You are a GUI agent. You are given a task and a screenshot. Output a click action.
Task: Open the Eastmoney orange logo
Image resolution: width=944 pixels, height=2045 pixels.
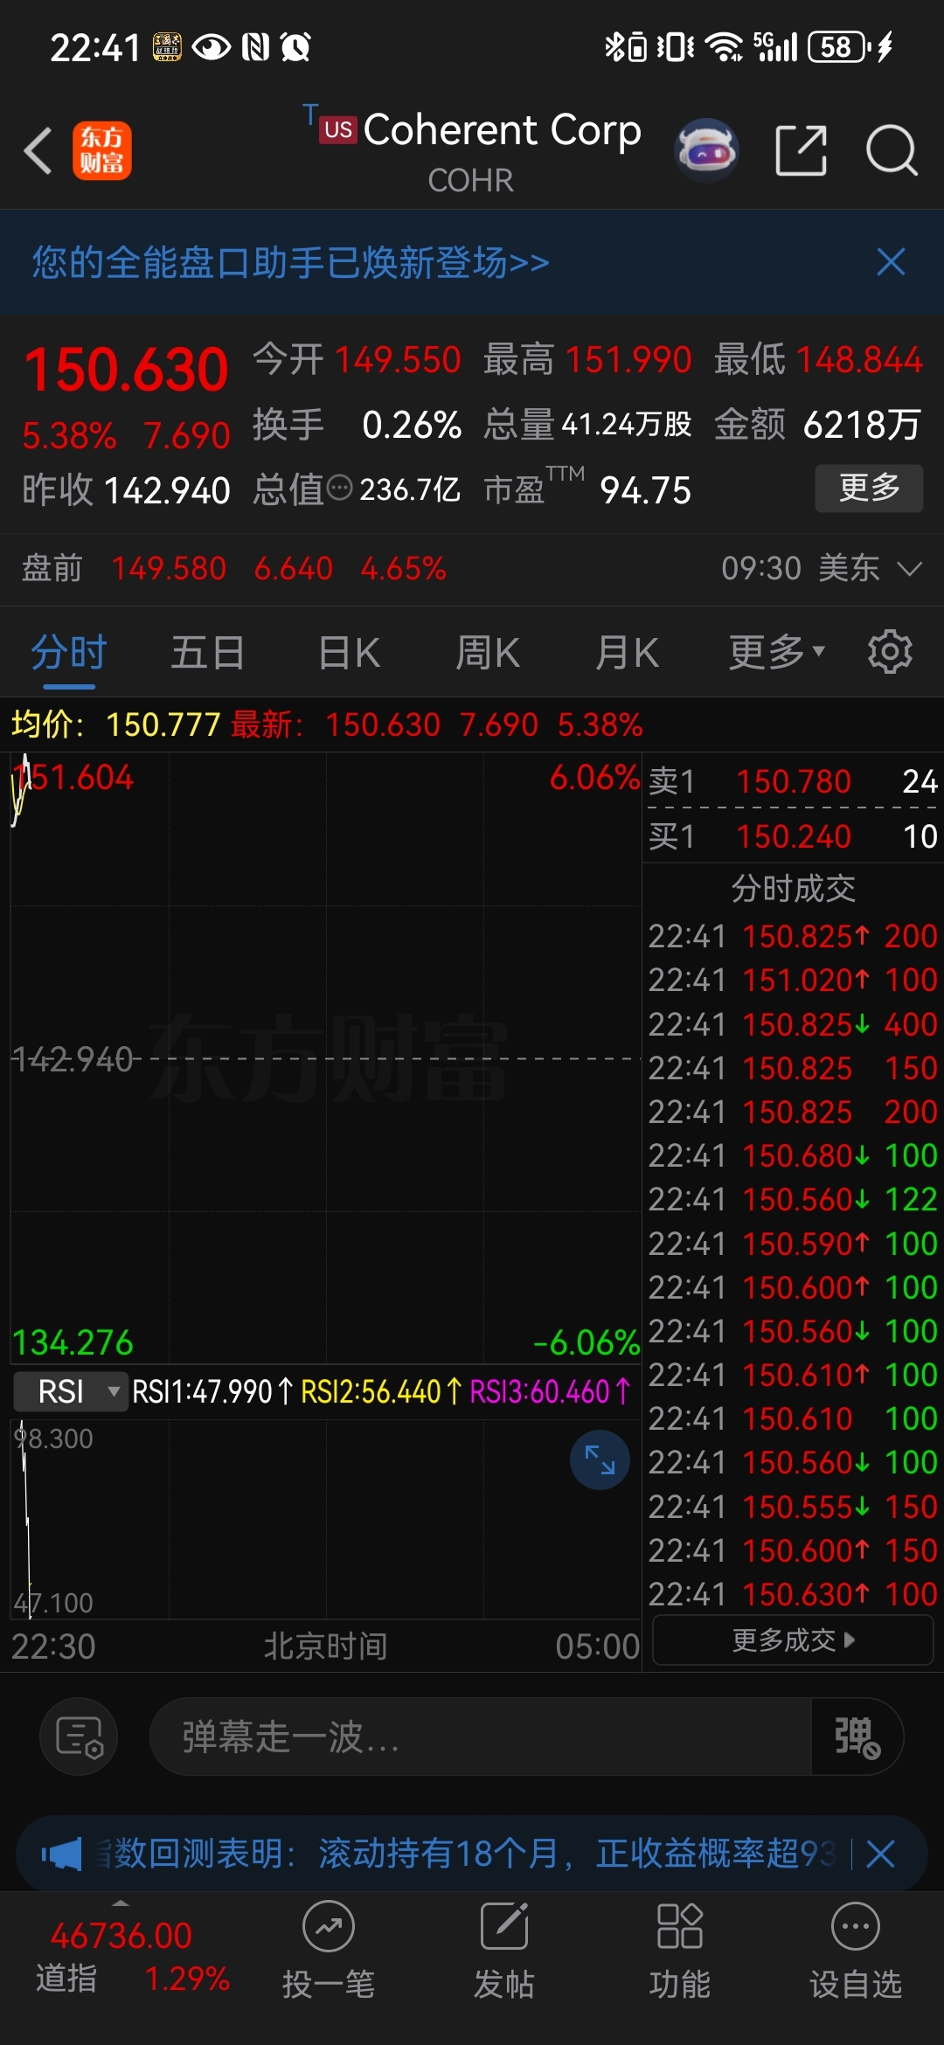click(x=101, y=150)
